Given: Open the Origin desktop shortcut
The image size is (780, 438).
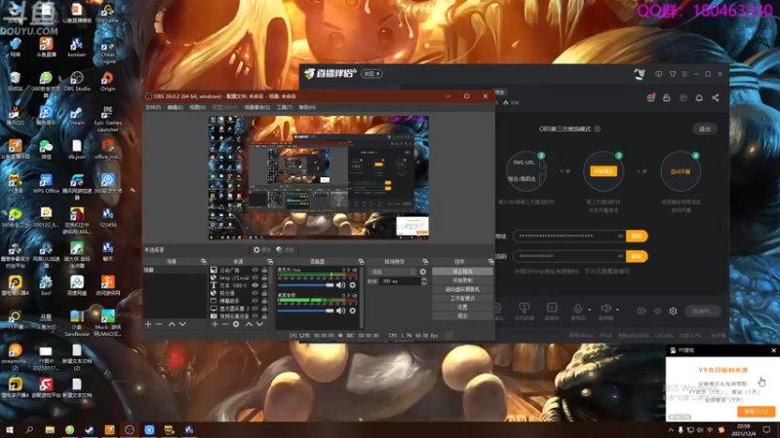Looking at the screenshot, I should (107, 82).
